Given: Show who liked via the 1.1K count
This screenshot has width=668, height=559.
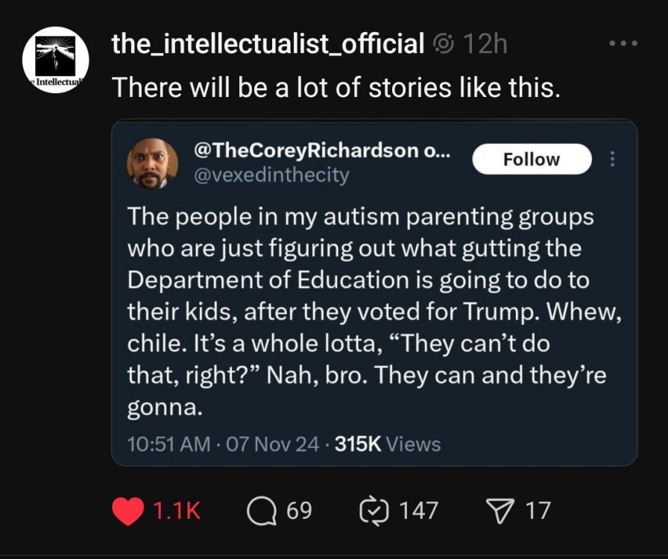Looking at the screenshot, I should tap(177, 511).
